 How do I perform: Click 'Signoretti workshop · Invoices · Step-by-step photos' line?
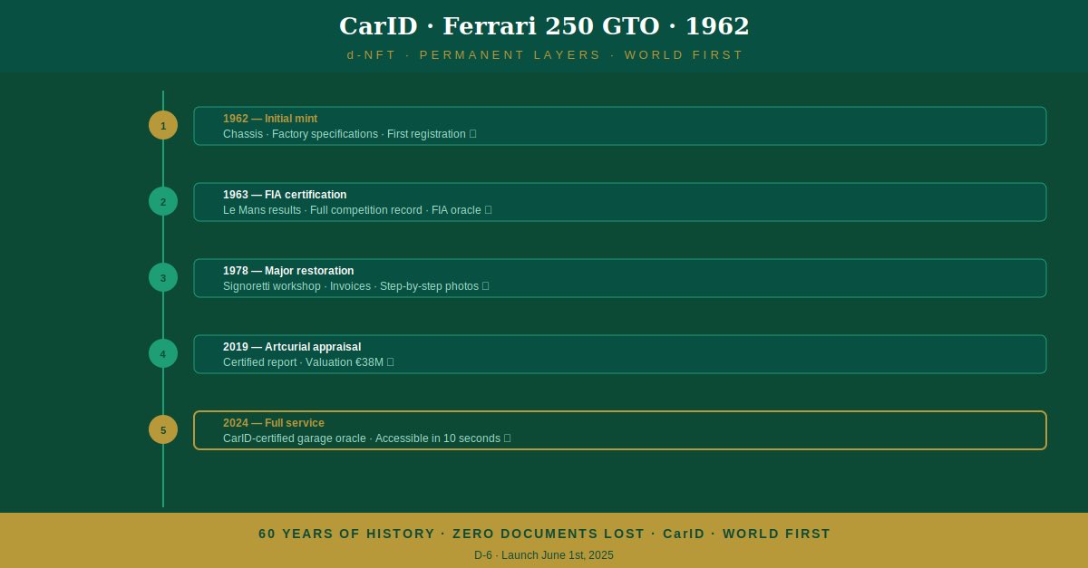tap(356, 286)
